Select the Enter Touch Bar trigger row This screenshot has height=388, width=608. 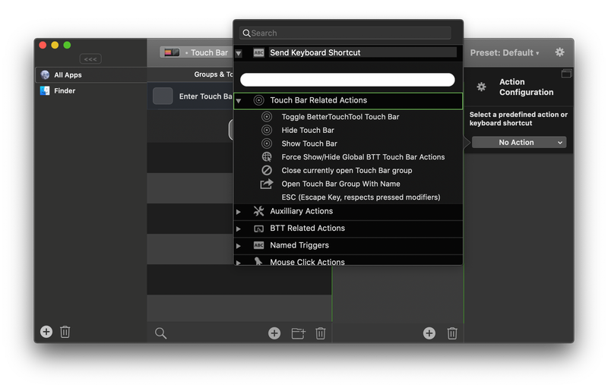click(190, 96)
